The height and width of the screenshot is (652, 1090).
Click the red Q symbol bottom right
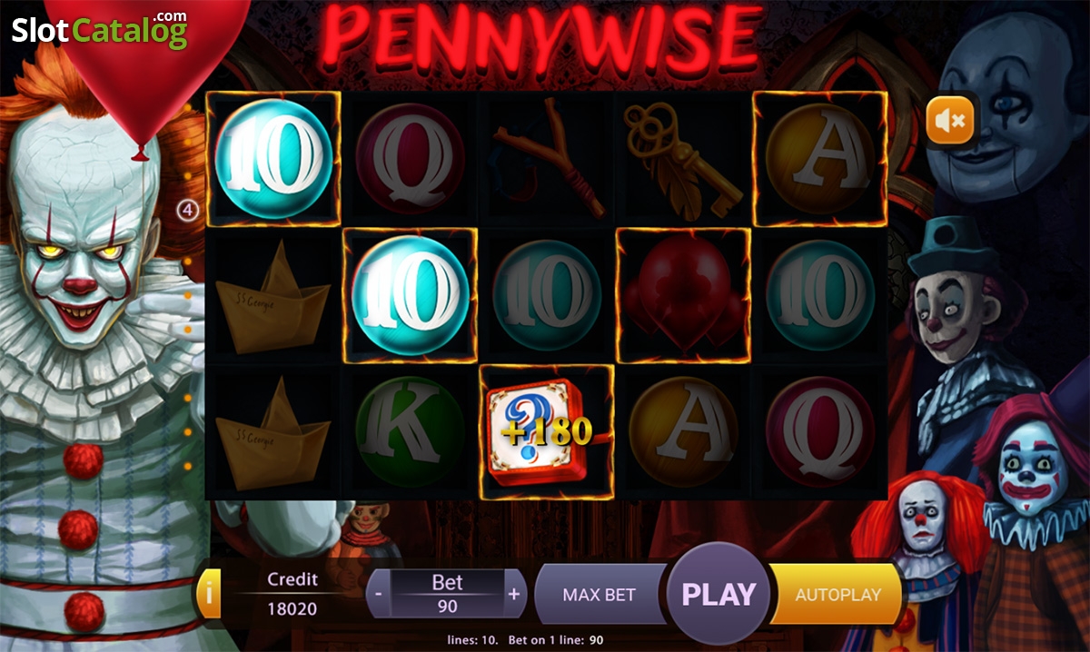coord(820,432)
